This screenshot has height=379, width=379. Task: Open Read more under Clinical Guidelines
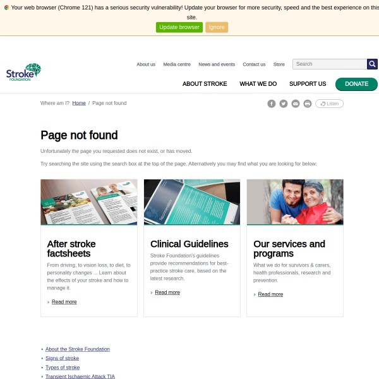coord(167,292)
